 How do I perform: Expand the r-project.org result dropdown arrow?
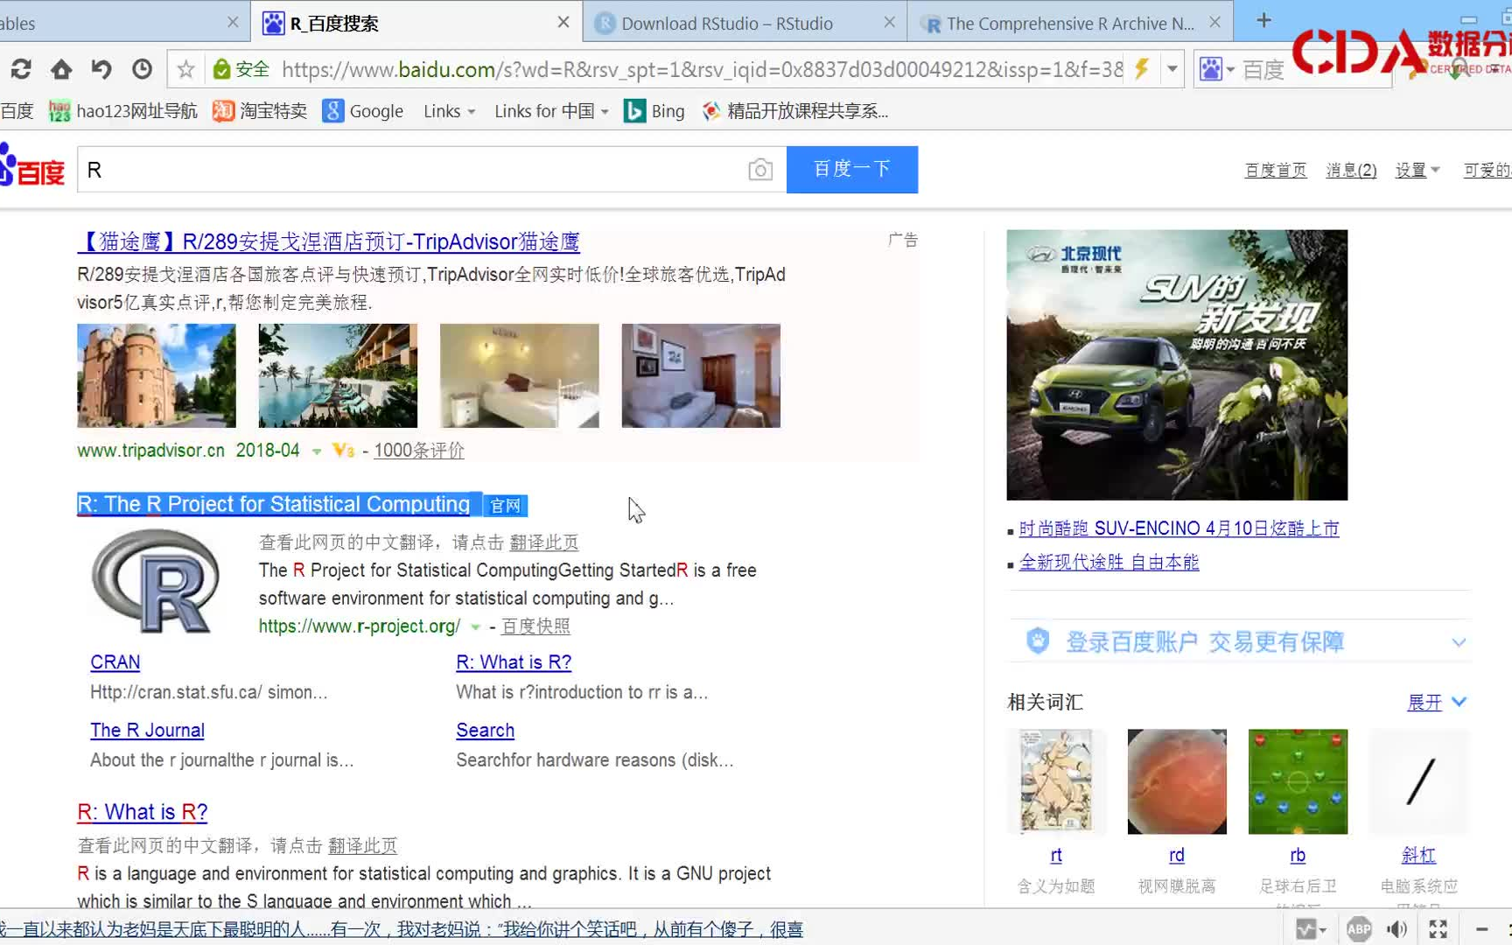[475, 627]
